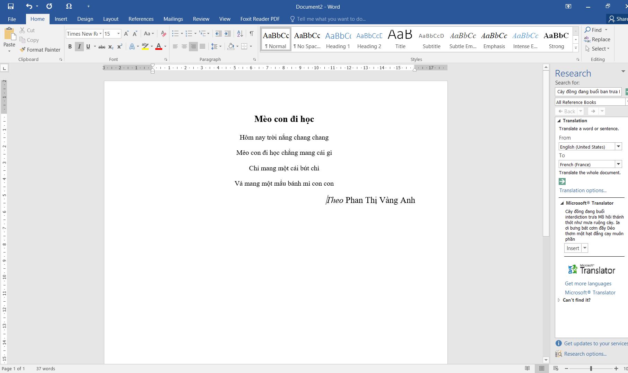Open the font size dropdown

tap(119, 34)
